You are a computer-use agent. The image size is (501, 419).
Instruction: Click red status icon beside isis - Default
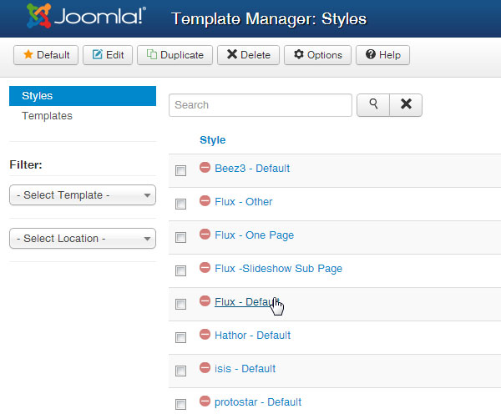click(205, 367)
